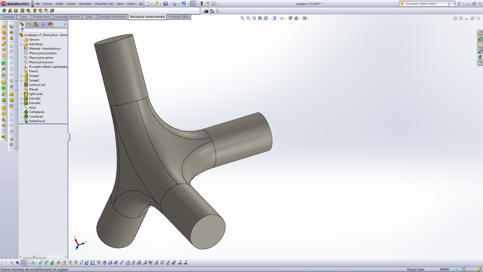Screen dimensions: 483x272
Task: Select Płaszczyzna przednia plane
Action: (x=43, y=53)
